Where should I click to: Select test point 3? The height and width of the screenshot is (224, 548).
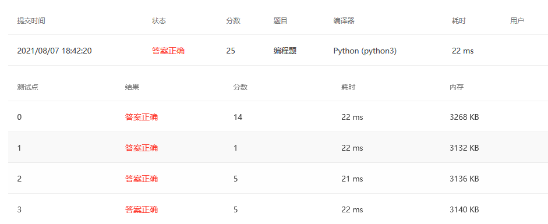coord(19,209)
